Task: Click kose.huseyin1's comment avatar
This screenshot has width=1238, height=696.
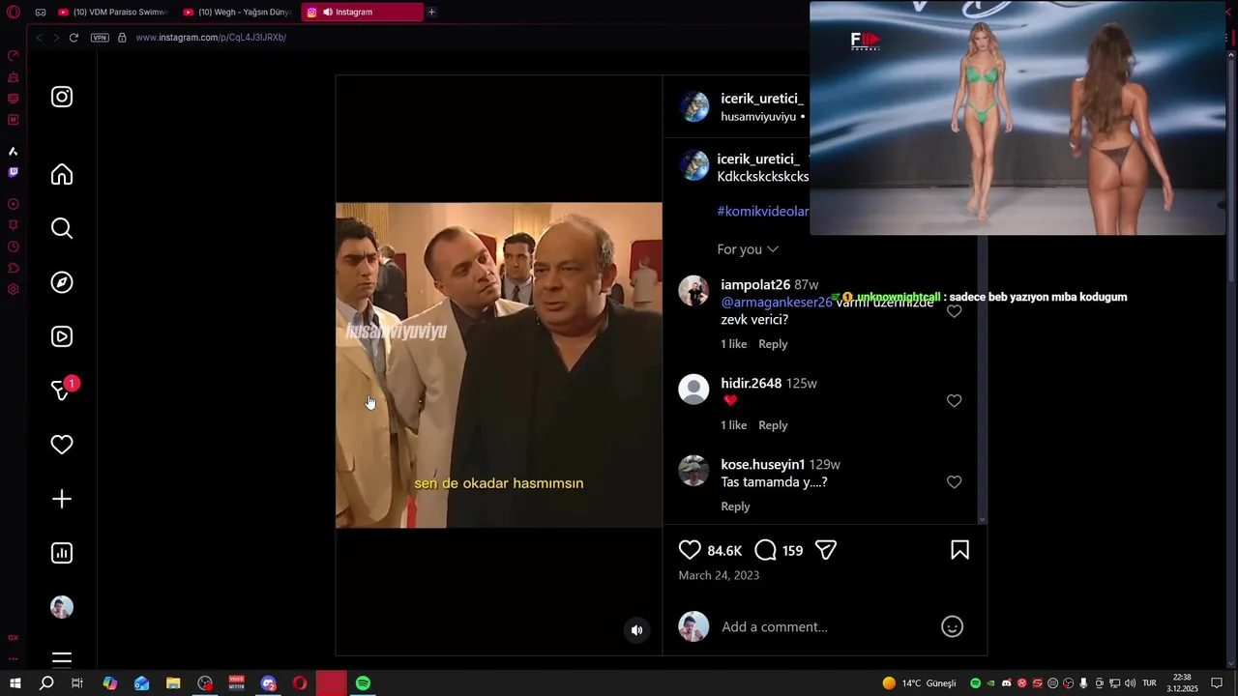Action: point(693,471)
